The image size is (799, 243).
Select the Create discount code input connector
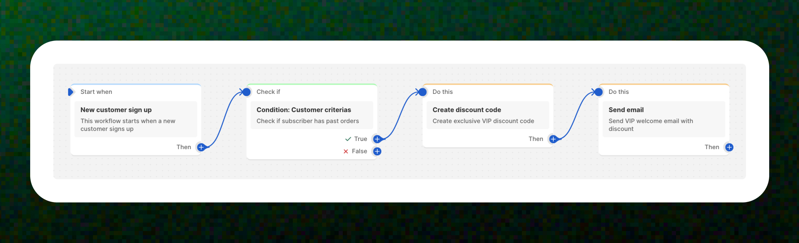(x=423, y=92)
